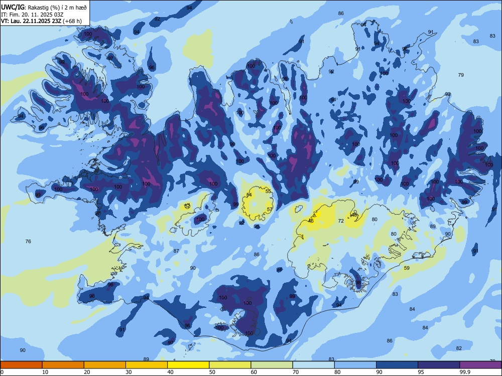Click the humidity value 59 near the southeast coast

coord(407,268)
